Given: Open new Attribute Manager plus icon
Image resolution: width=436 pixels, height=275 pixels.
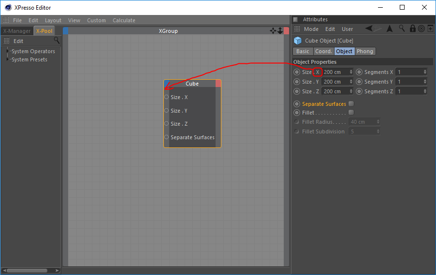Looking at the screenshot, I should 430,29.
